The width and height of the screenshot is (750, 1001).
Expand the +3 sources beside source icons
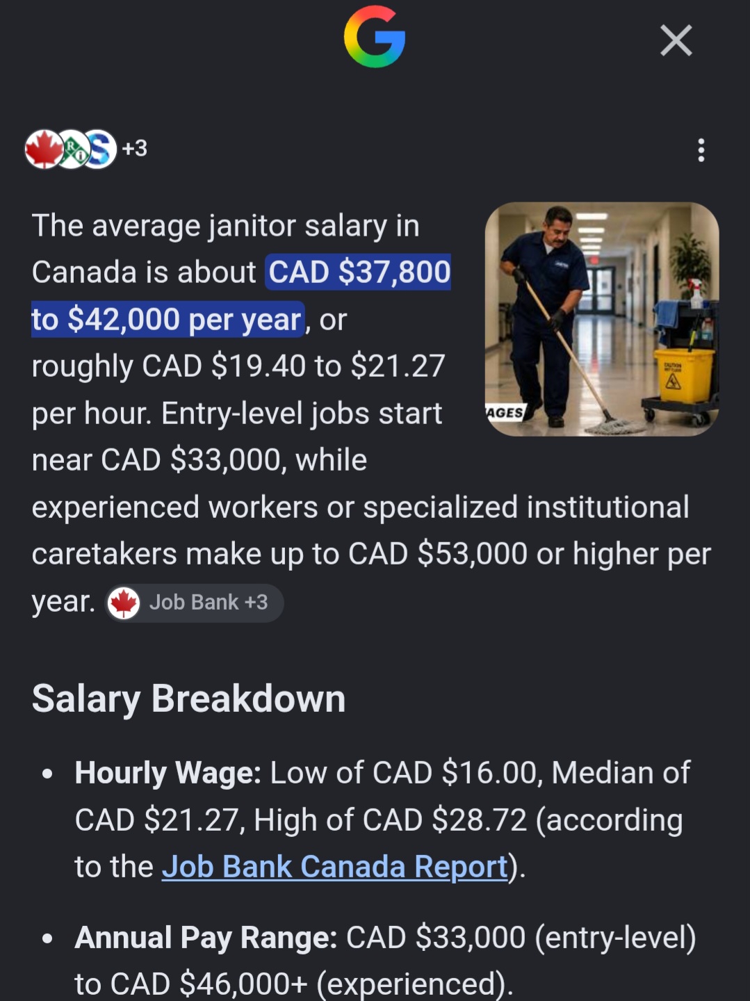click(135, 148)
